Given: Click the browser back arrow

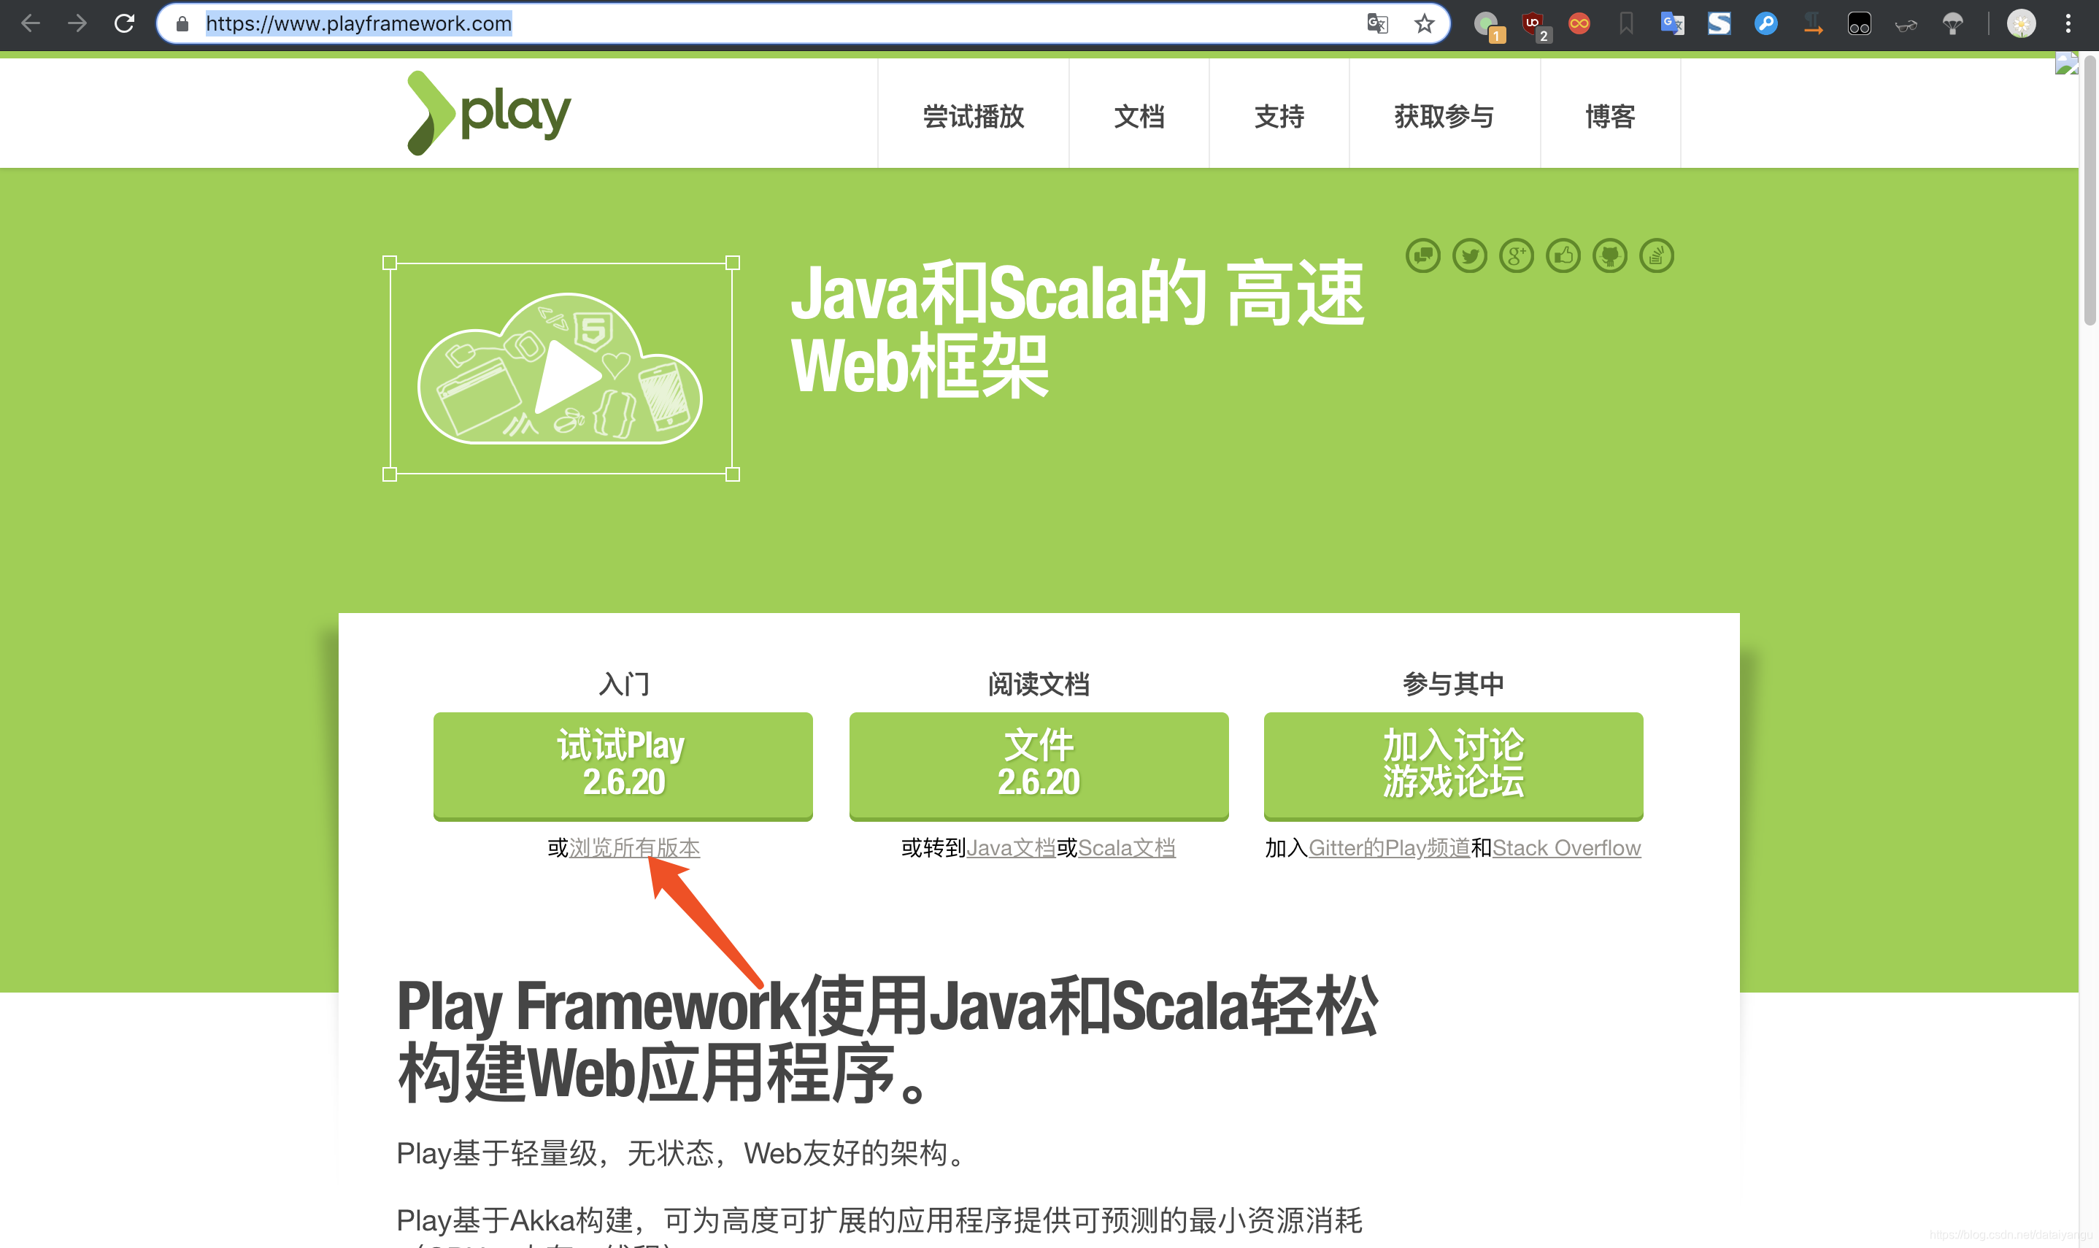Looking at the screenshot, I should pyautogui.click(x=30, y=23).
